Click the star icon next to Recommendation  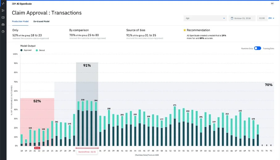click(x=185, y=30)
